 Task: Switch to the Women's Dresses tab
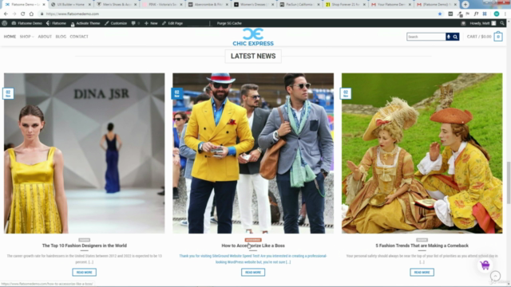(x=254, y=5)
